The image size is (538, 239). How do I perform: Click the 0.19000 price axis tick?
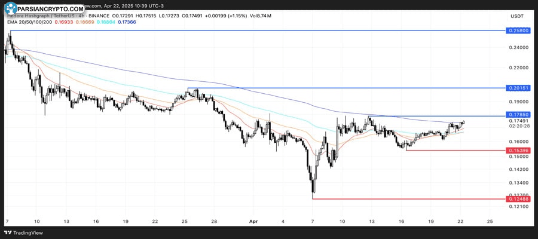pyautogui.click(x=519, y=102)
